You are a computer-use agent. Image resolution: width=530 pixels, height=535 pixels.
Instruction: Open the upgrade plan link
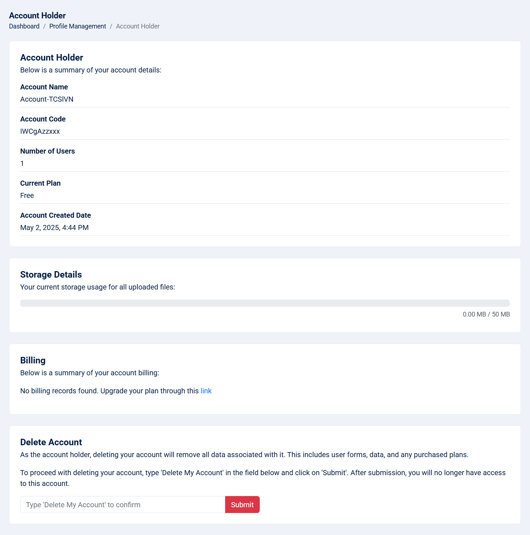point(206,391)
